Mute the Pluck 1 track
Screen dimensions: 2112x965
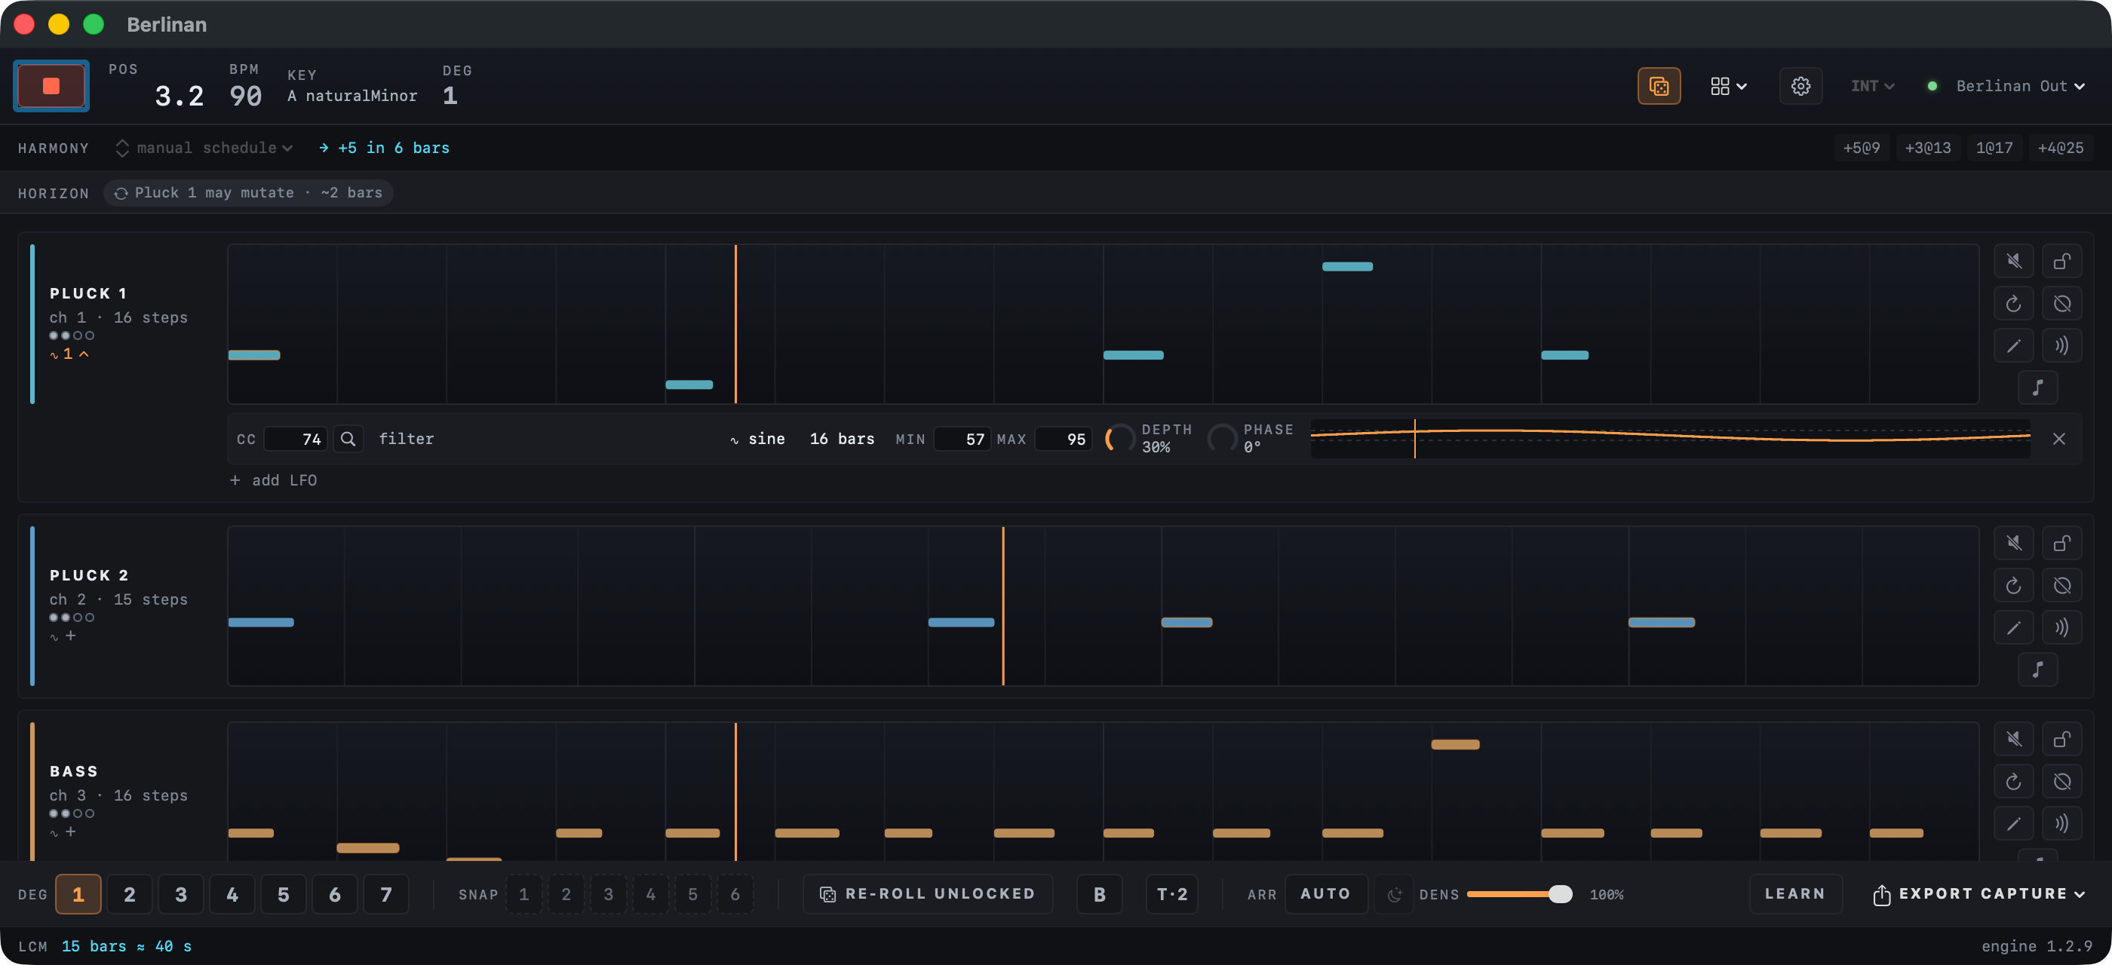[x=2014, y=262]
